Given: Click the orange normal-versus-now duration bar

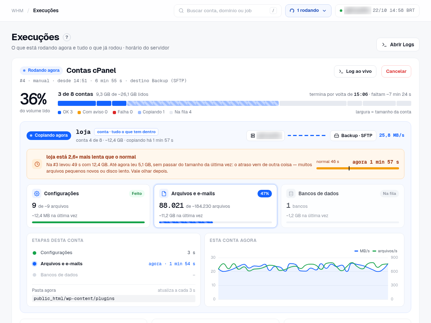Looking at the screenshot, I should 357,168.
